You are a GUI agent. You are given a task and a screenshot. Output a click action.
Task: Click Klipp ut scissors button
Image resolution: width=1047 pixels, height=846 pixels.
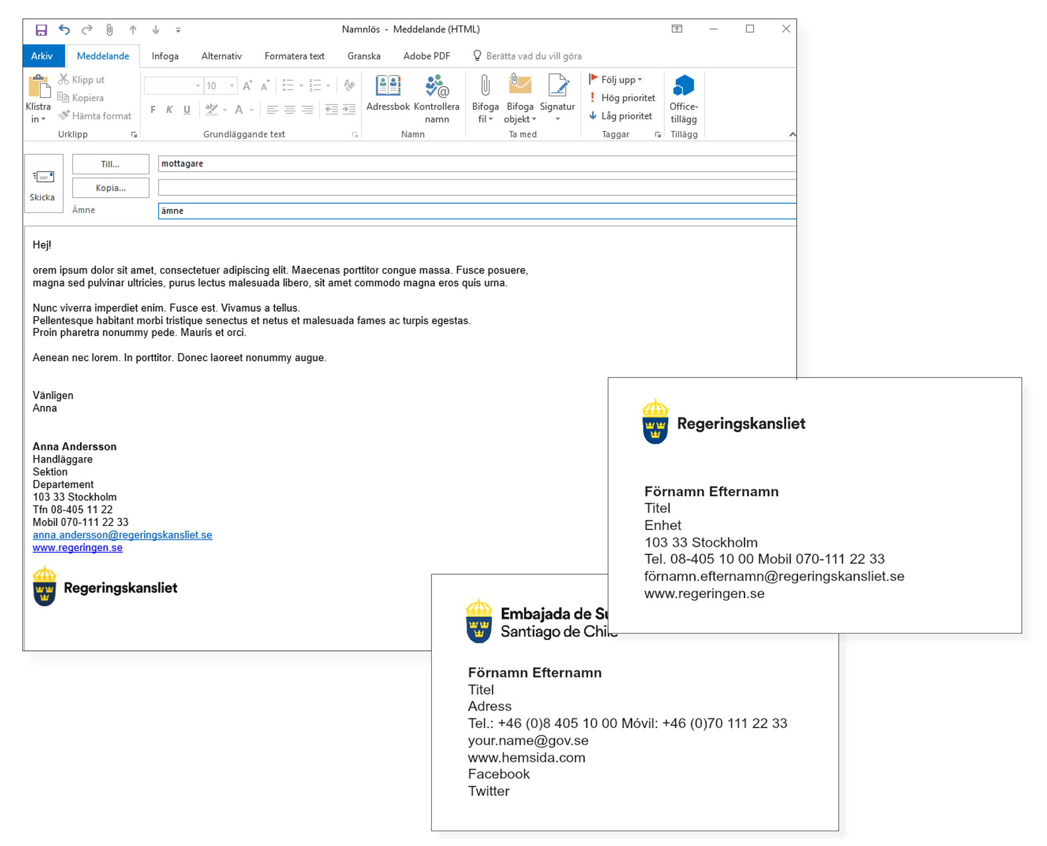click(81, 80)
